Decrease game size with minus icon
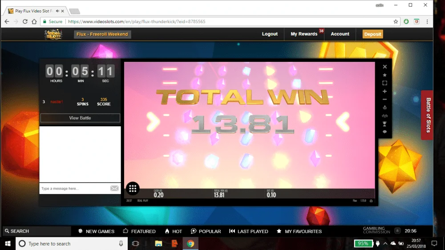This screenshot has height=250, width=445. (x=384, y=99)
